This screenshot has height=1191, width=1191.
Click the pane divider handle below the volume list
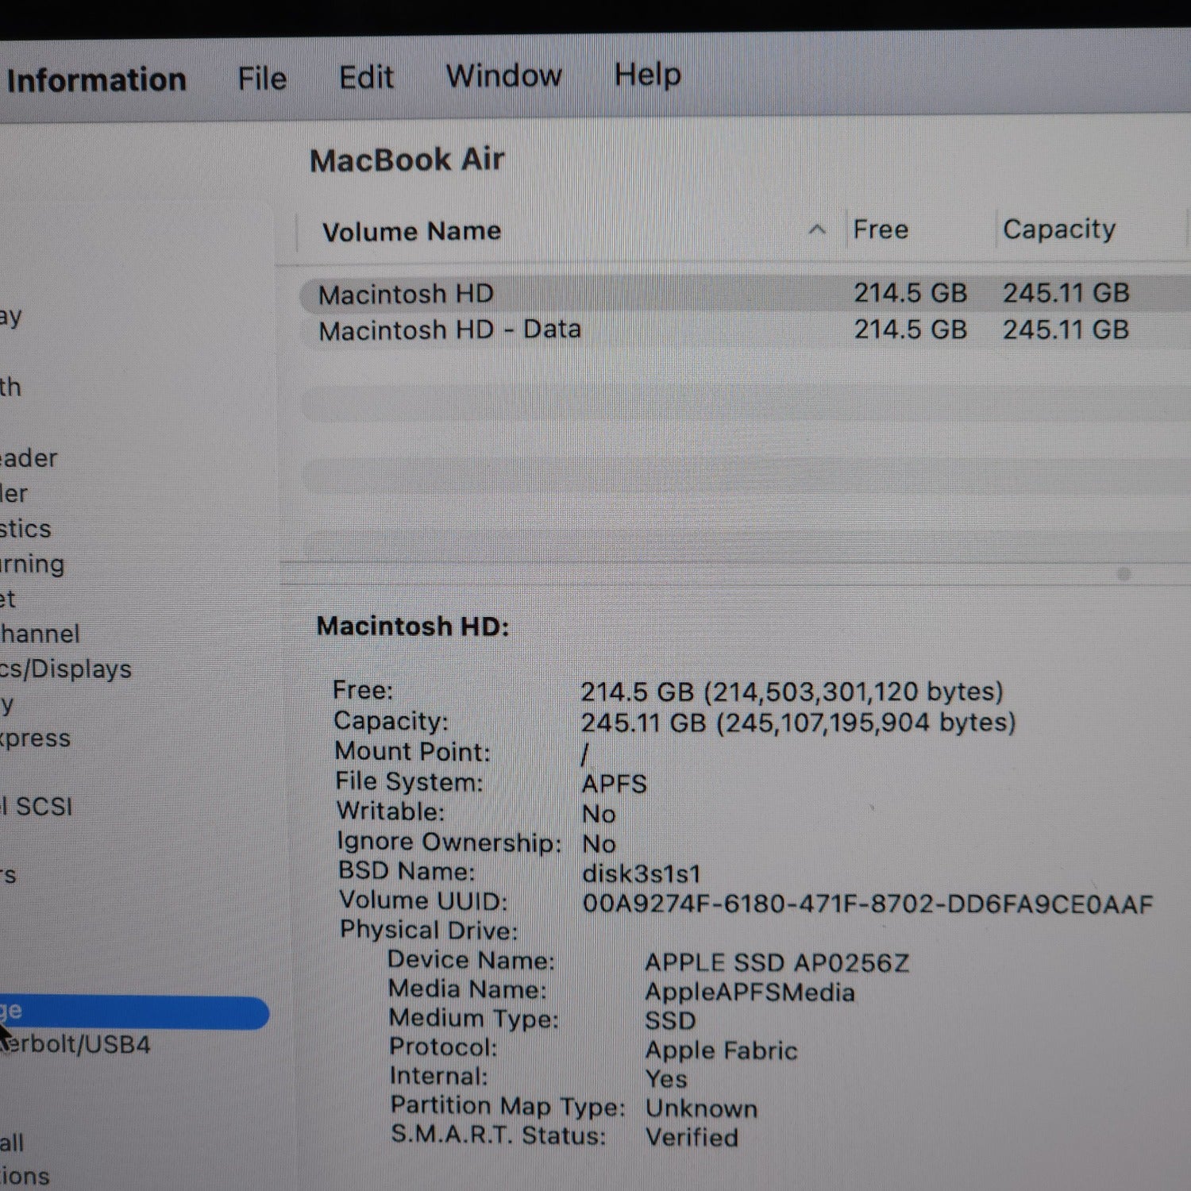pyautogui.click(x=1123, y=573)
